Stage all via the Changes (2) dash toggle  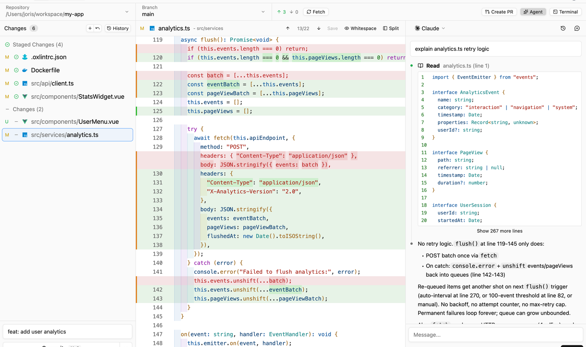tap(7, 109)
